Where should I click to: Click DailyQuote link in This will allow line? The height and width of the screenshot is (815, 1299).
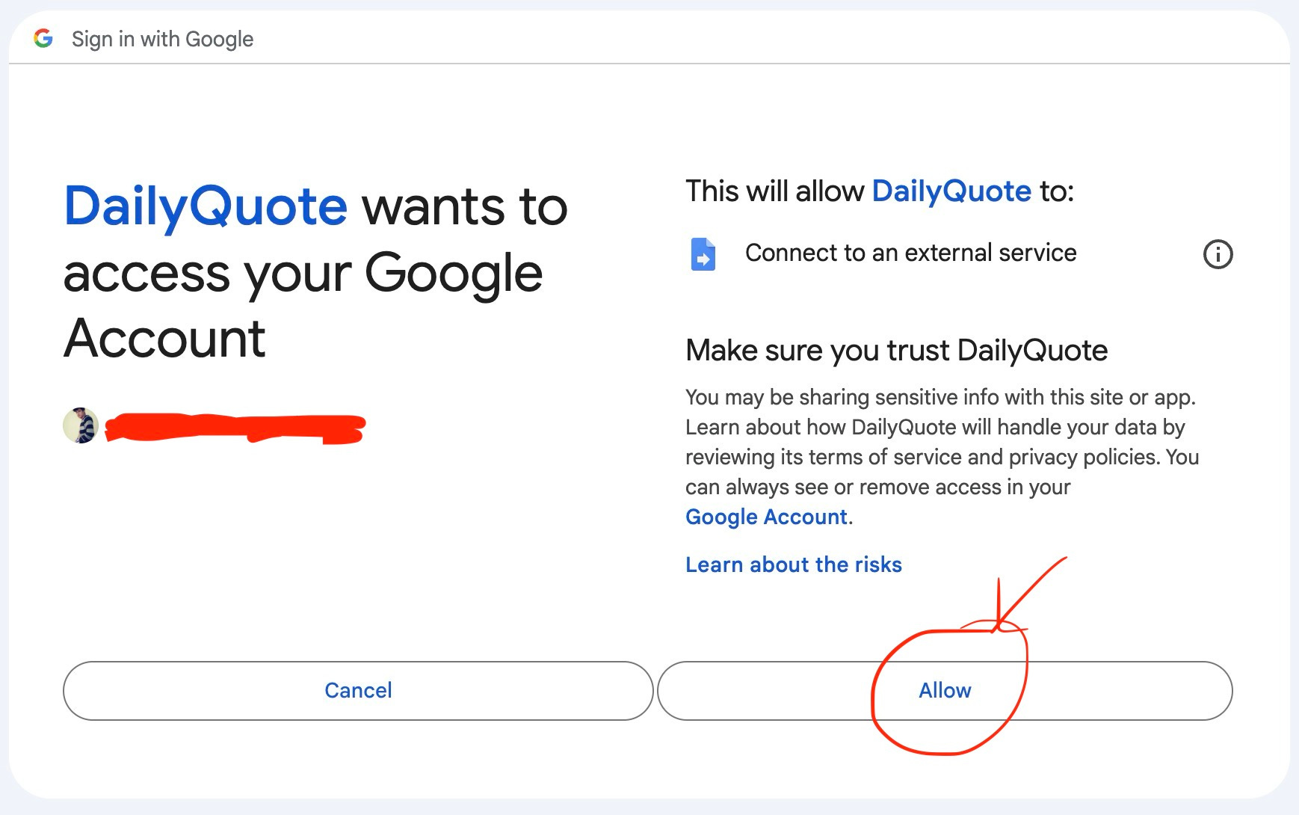951,192
